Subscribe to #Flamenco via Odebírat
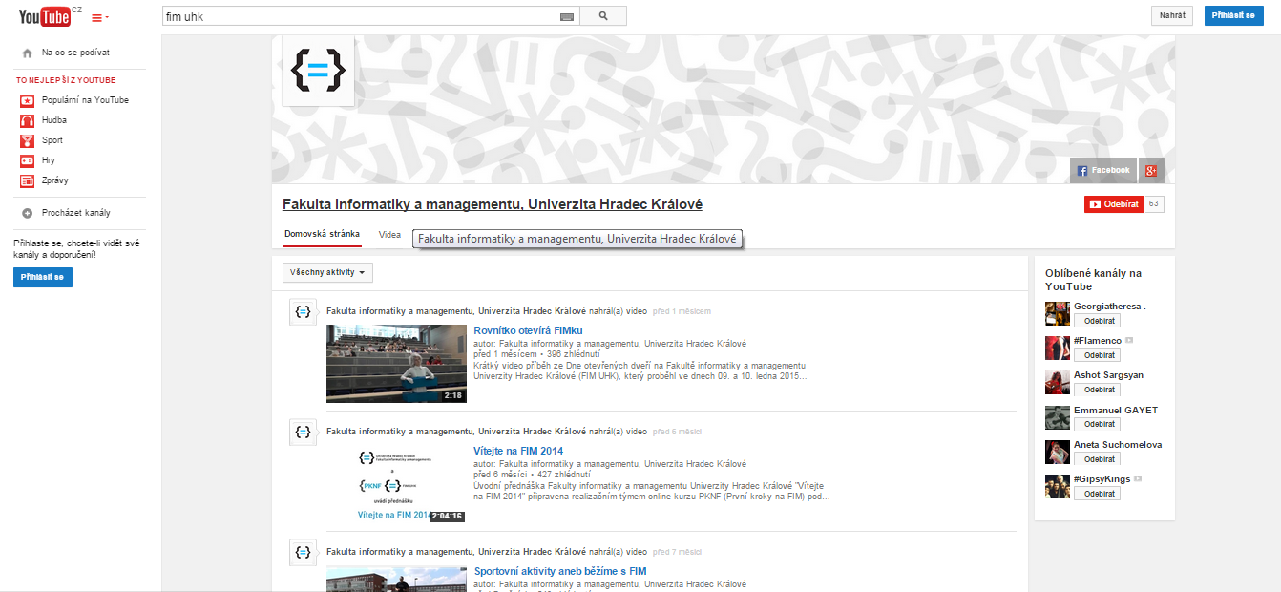This screenshot has height=592, width=1281. click(1097, 355)
